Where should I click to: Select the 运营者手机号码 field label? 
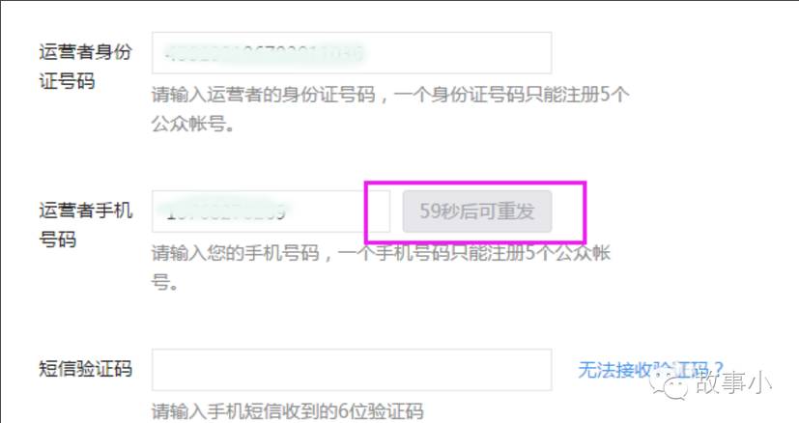click(86, 225)
